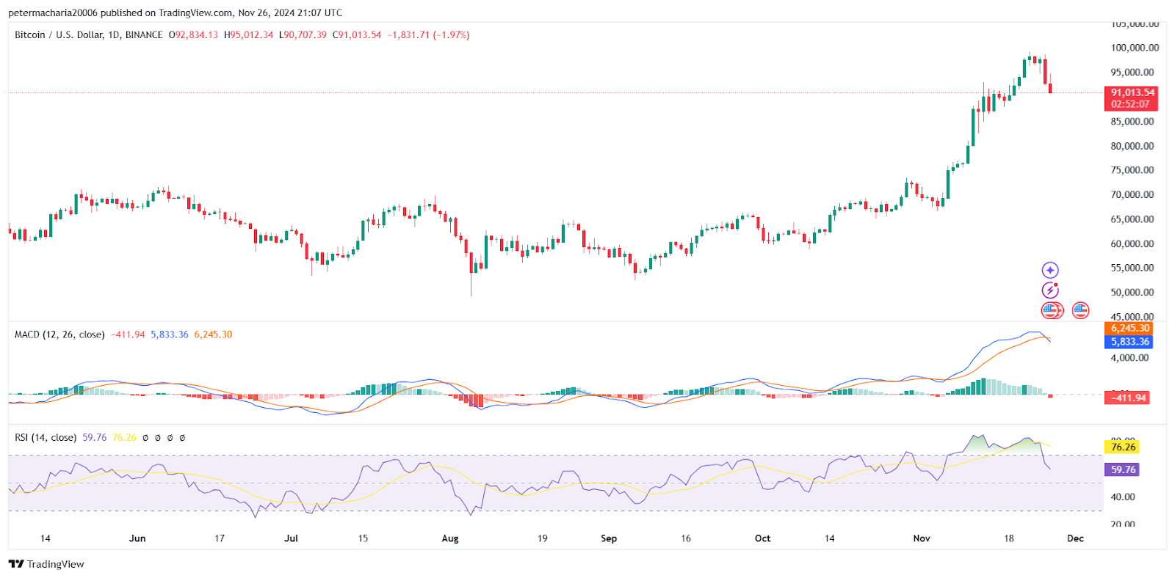Select the RSI (14, close) indicator label
This screenshot has height=578, width=1175.
tap(46, 438)
